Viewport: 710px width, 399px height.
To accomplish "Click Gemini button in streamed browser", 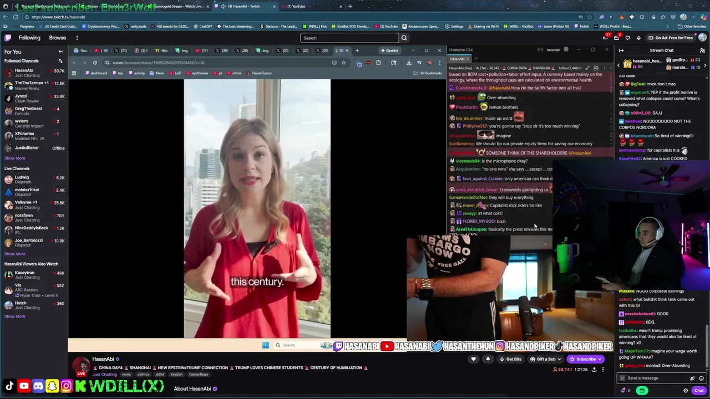I will point(389,50).
